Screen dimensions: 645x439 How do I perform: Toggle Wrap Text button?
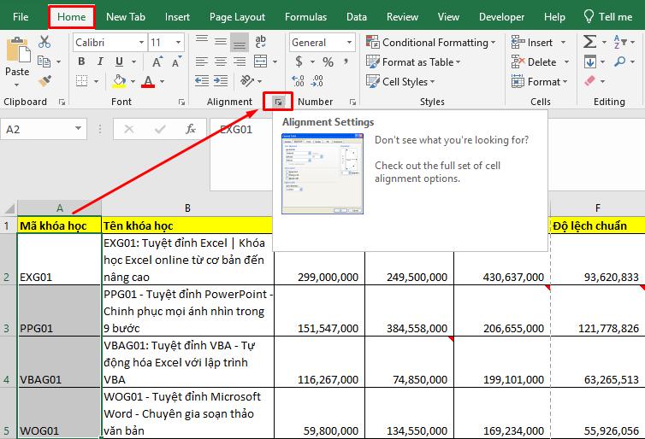260,42
